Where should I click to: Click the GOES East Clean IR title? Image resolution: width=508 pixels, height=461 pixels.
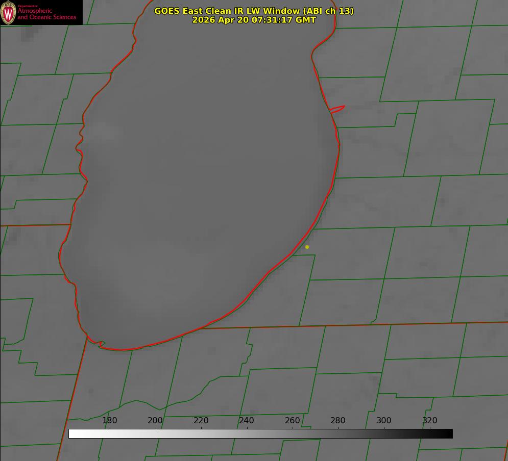tap(254, 11)
